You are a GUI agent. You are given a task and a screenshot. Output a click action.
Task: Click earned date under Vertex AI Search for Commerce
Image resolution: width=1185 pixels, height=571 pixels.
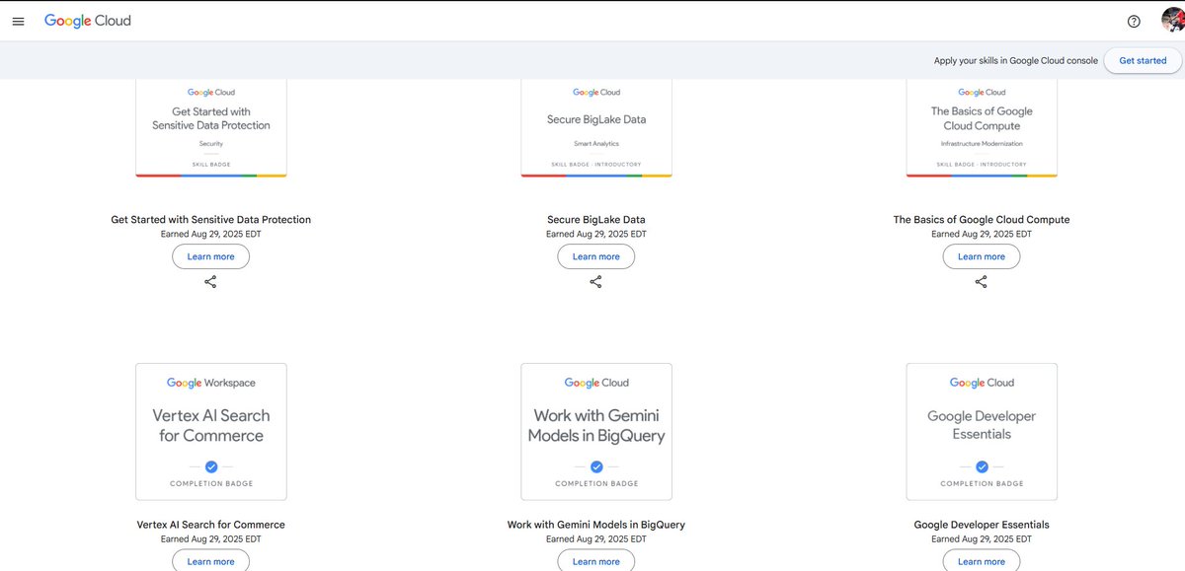211,539
